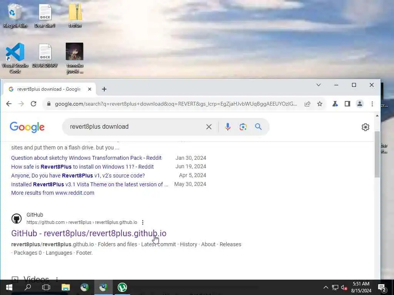The image size is (394, 295).
Task: Open the Chrome profile avatar
Action: pyautogui.click(x=360, y=104)
